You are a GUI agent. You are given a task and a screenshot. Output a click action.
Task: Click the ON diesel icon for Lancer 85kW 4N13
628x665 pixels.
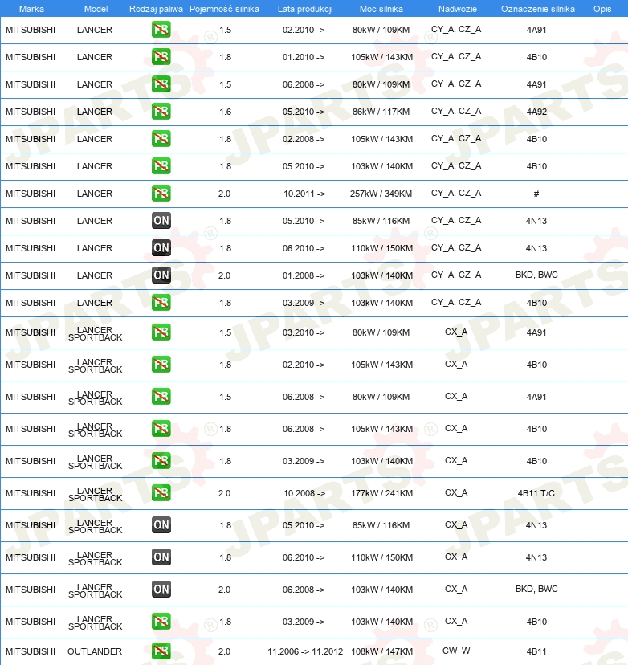click(x=161, y=221)
